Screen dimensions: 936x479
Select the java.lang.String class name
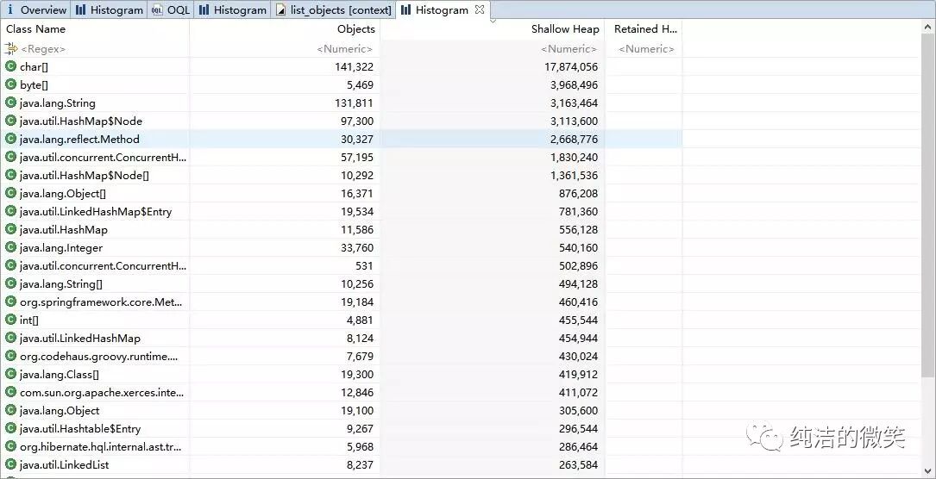[x=57, y=103]
